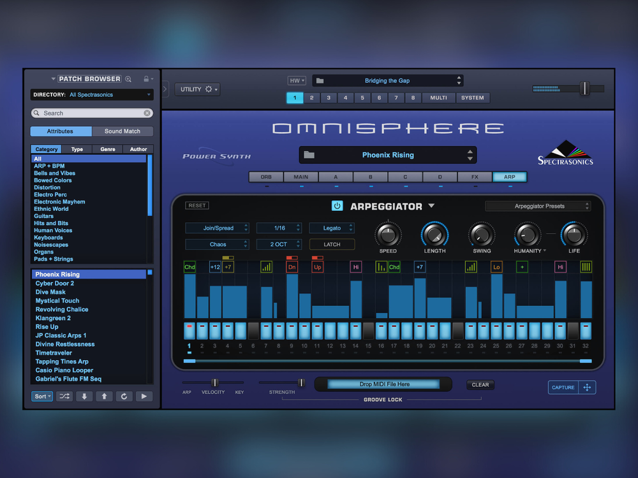Viewport: 638px width, 478px height.
Task: Select the shuffle patch icon
Action: [x=64, y=396]
